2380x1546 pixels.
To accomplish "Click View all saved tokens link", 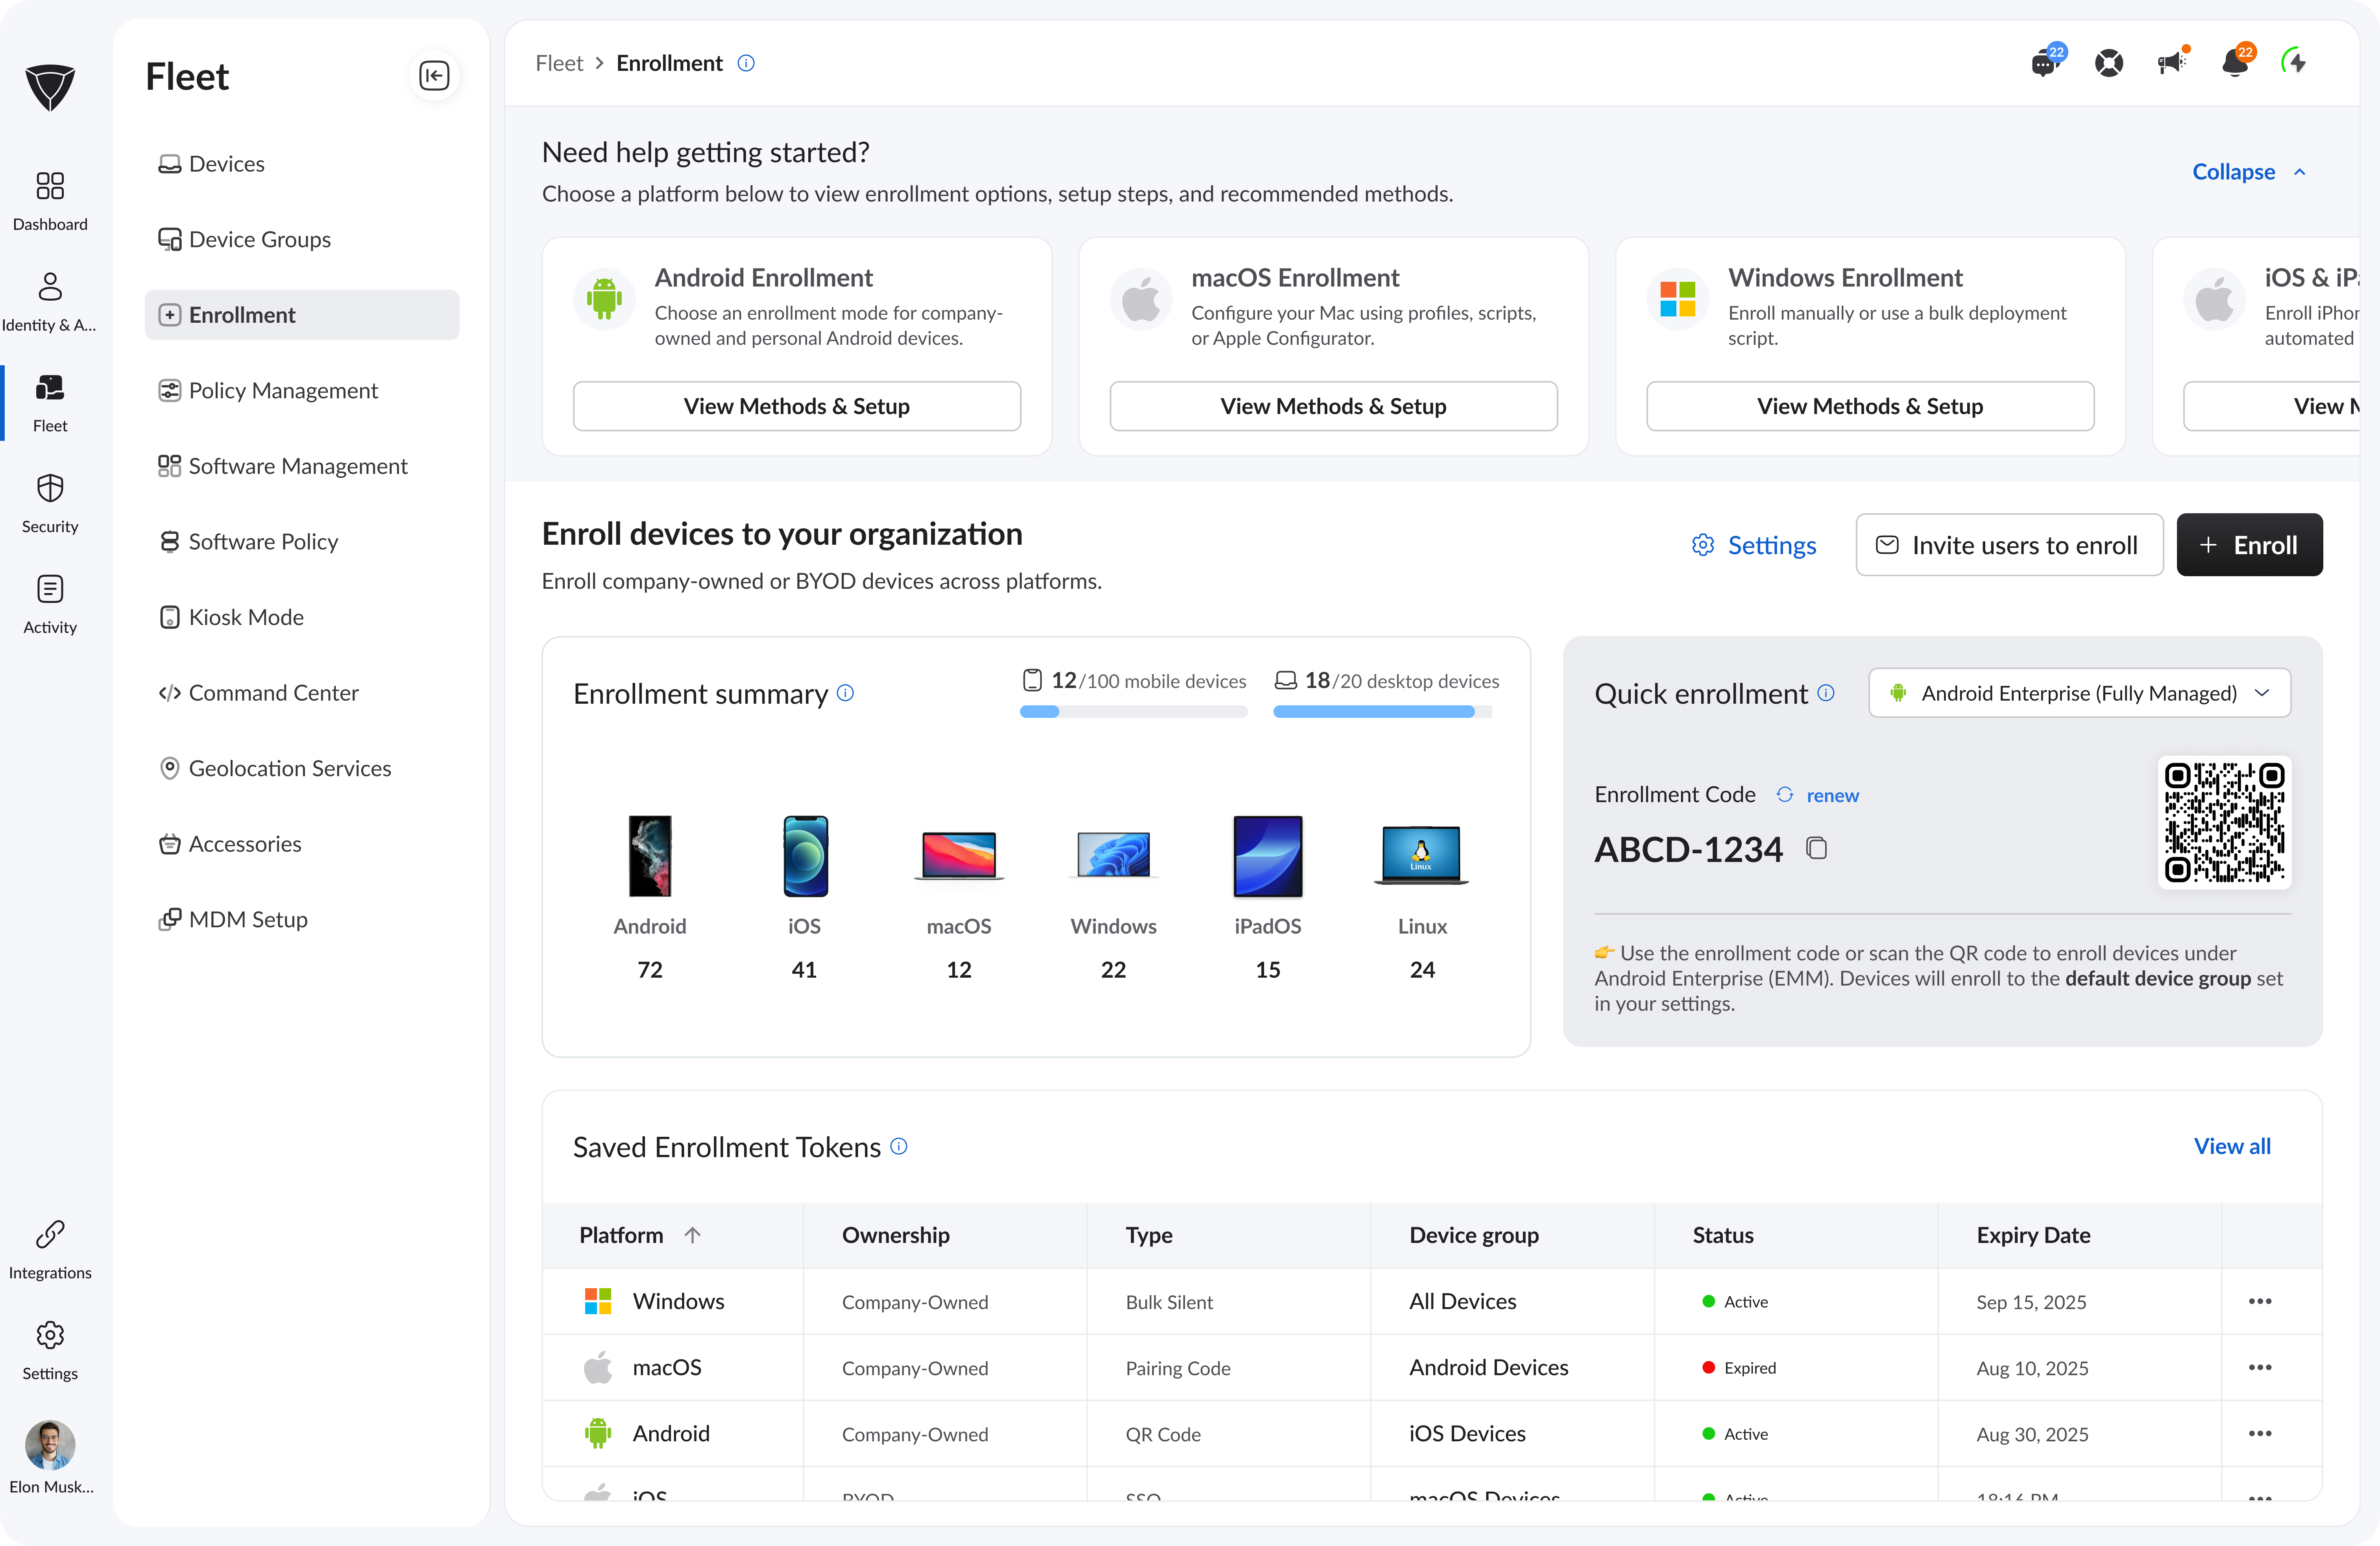I will [2232, 1146].
